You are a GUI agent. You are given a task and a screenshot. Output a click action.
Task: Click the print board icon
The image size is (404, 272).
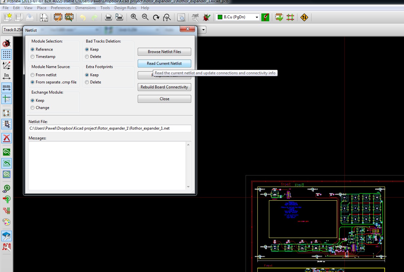[x=109, y=17]
